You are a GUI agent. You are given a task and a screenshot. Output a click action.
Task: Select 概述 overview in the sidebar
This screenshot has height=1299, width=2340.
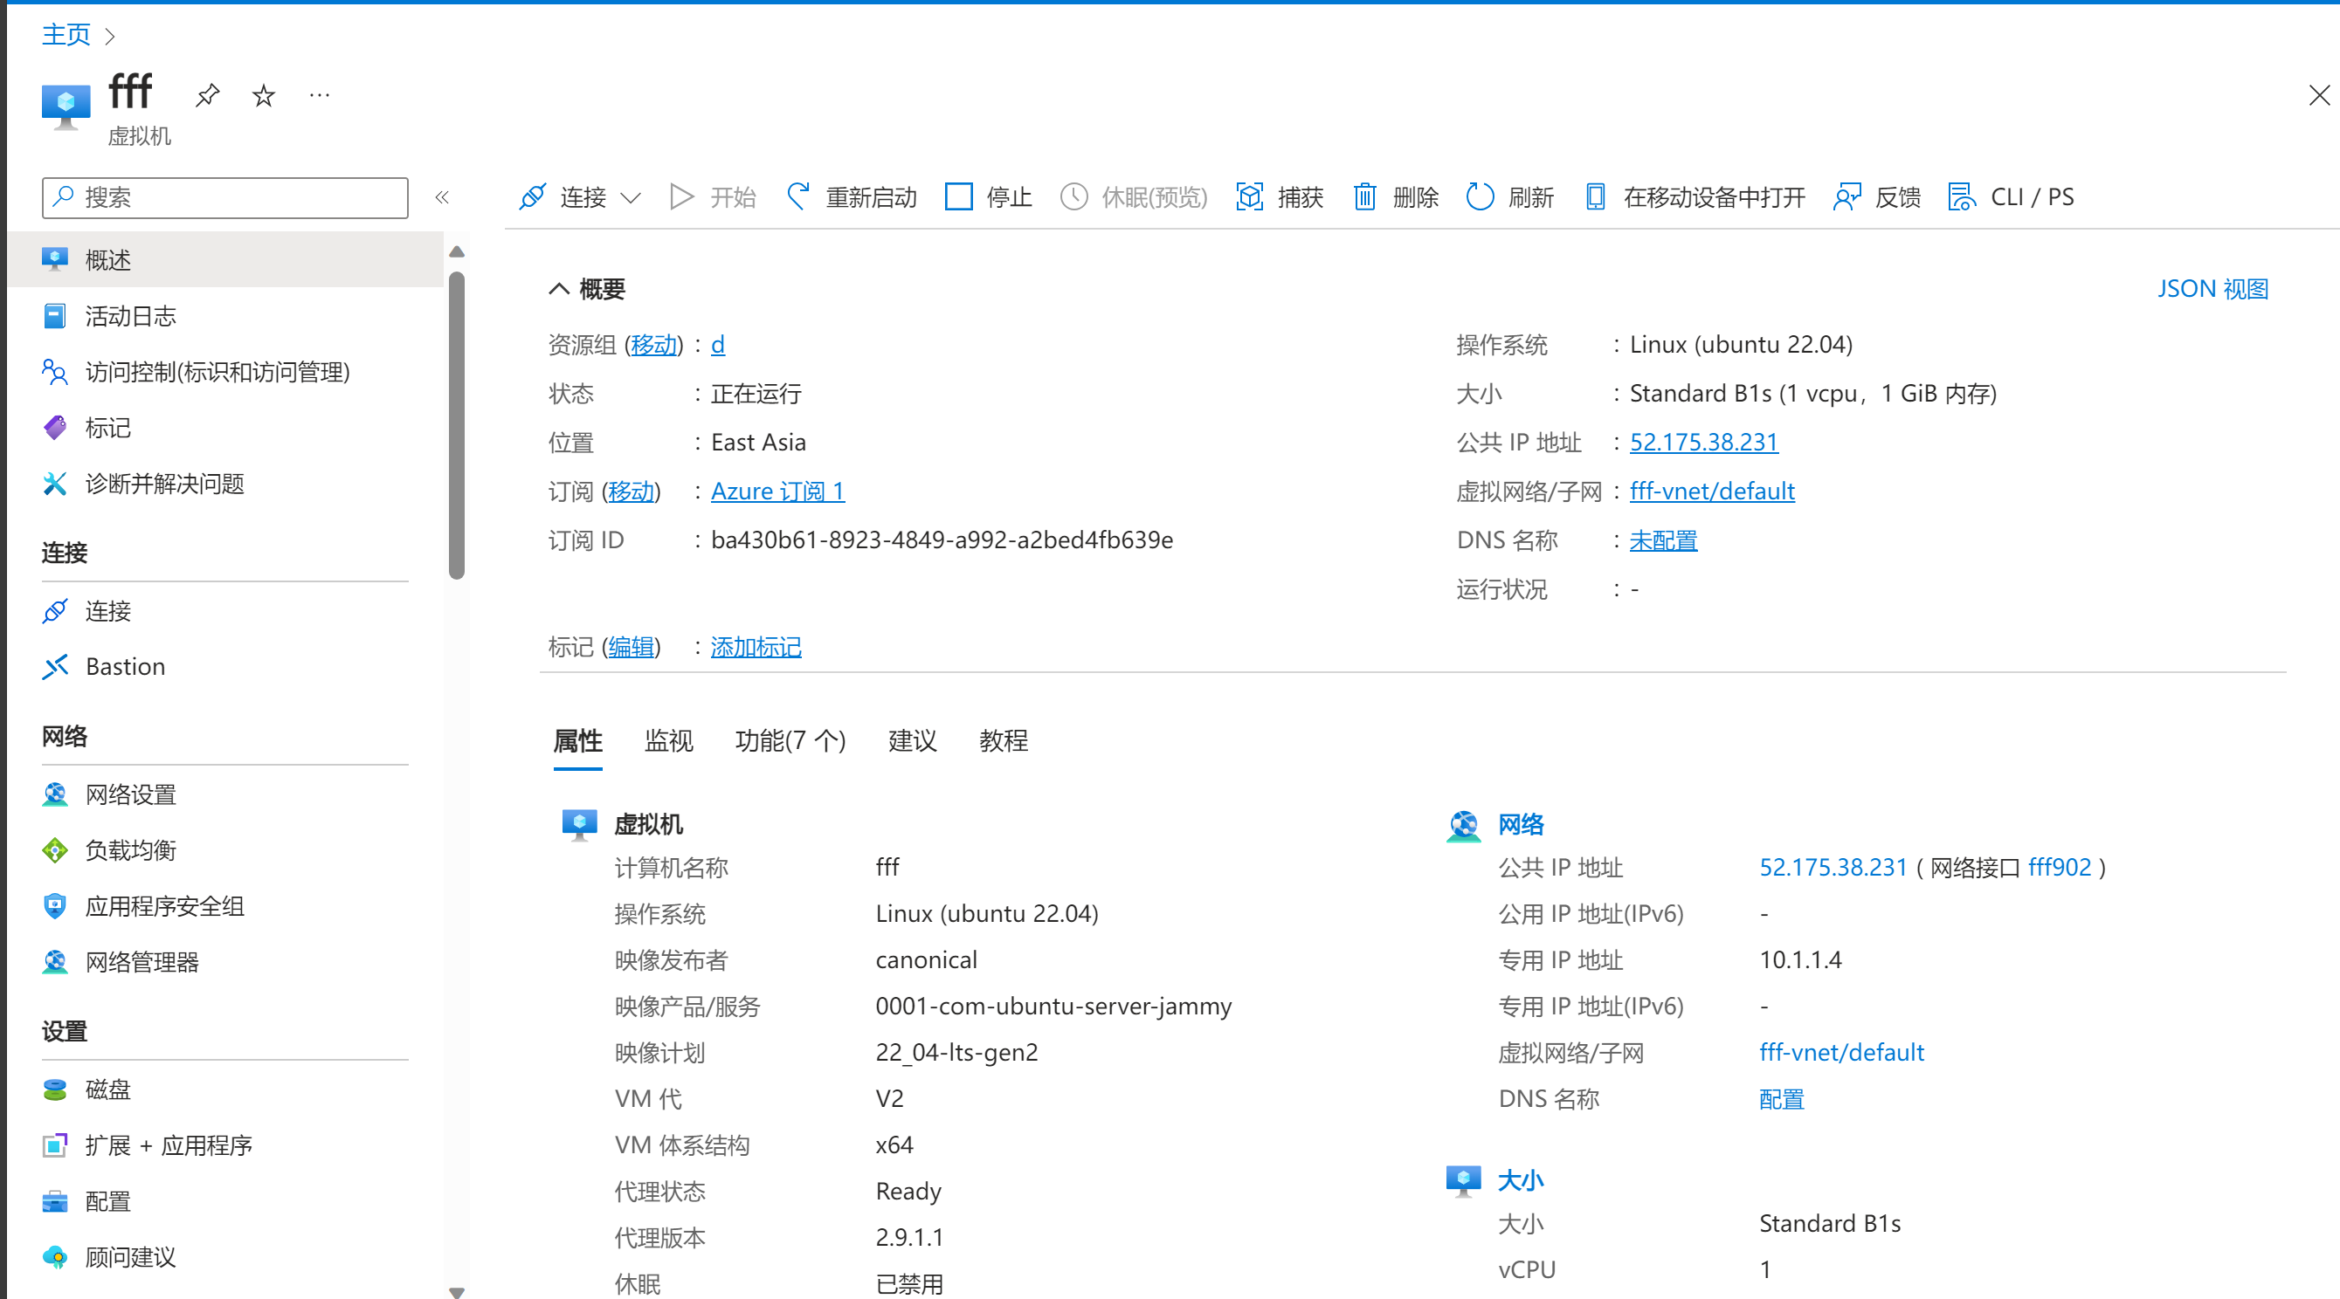click(225, 259)
